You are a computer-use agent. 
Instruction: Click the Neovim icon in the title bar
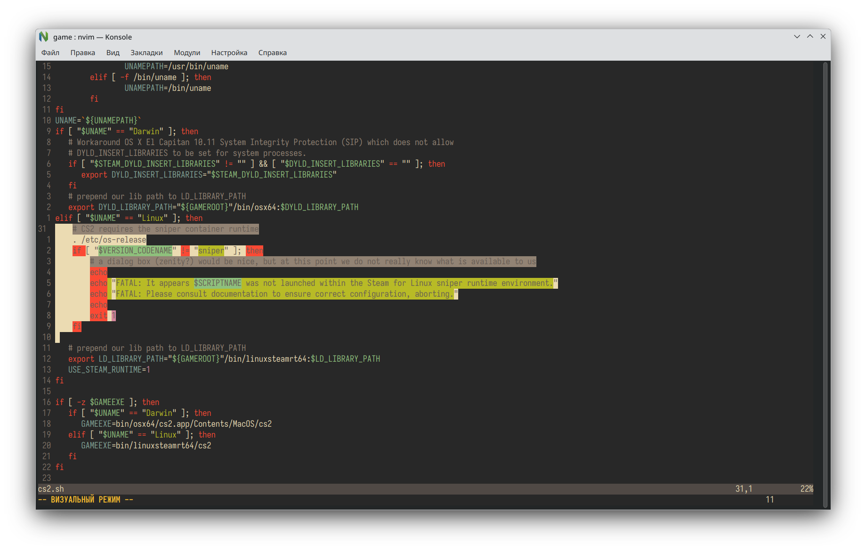coord(44,37)
